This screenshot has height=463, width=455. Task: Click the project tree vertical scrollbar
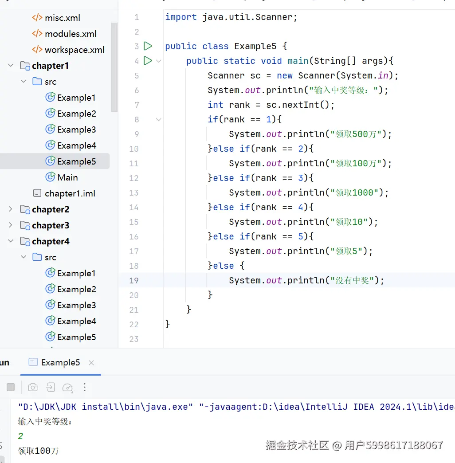(114, 67)
